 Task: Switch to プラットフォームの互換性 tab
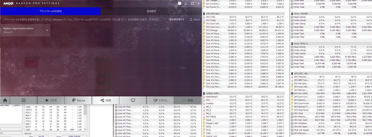point(50,11)
